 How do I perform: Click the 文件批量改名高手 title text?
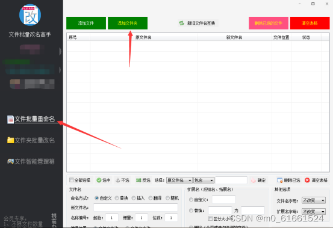coord(30,34)
